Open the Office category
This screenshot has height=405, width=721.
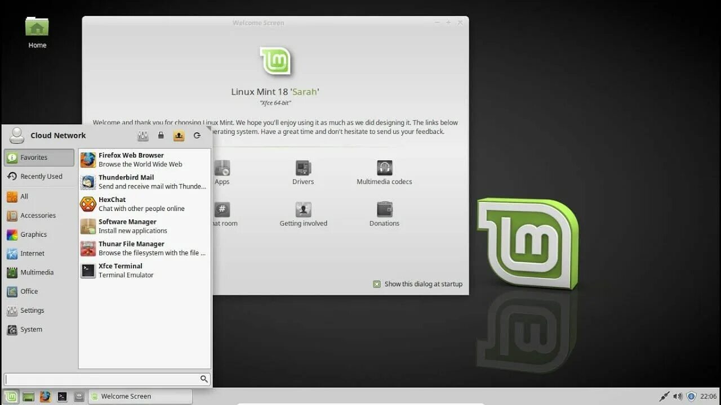[39, 291]
